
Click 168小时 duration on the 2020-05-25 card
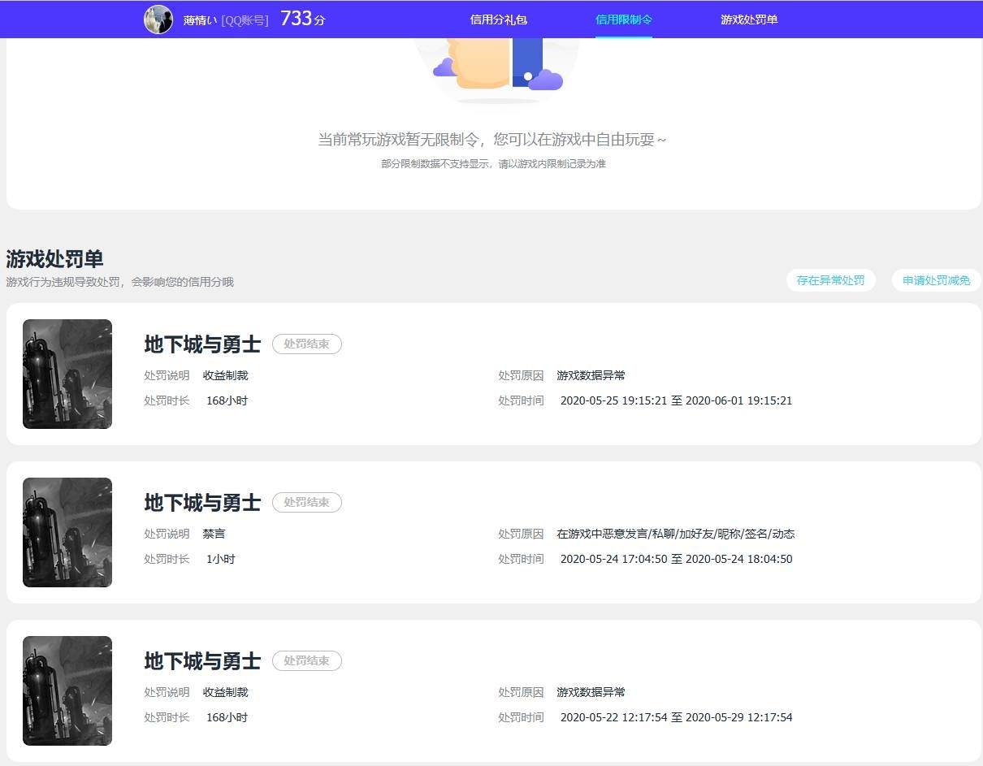click(227, 400)
